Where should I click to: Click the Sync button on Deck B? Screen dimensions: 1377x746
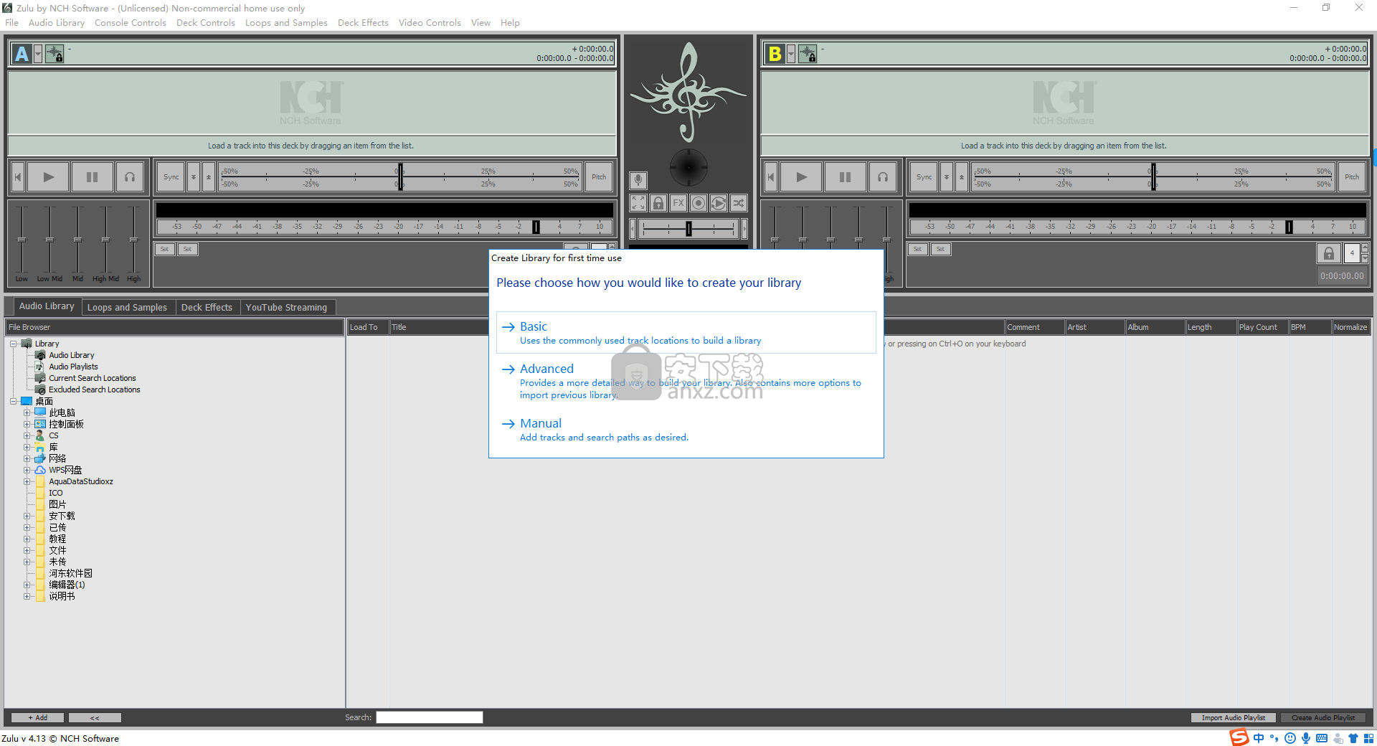(924, 177)
